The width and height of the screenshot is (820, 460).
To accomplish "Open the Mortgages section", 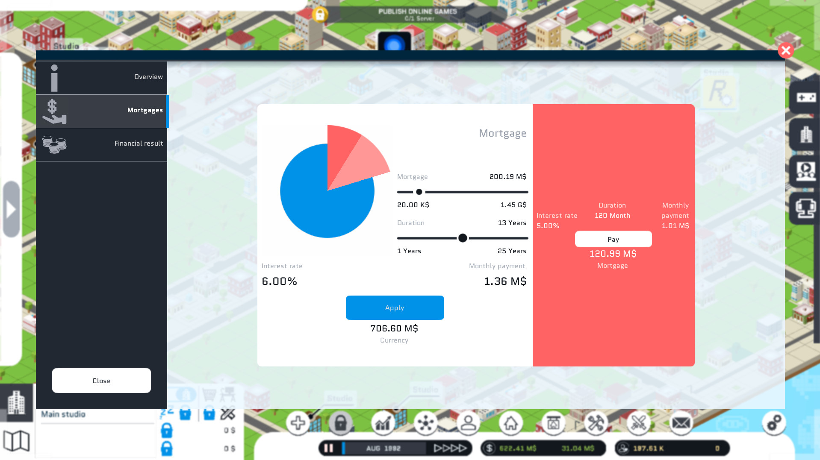I will [102, 111].
